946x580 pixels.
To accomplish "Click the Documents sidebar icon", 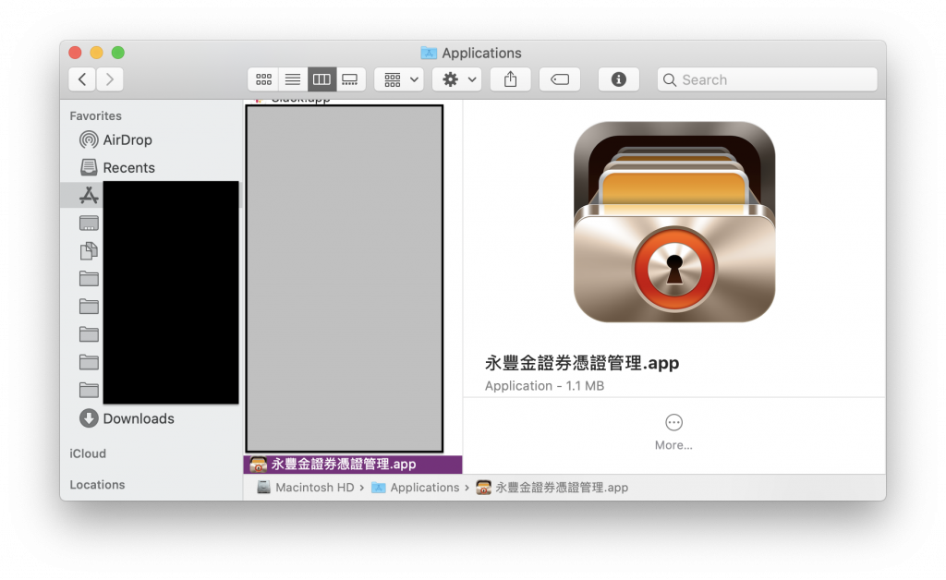I will point(89,251).
